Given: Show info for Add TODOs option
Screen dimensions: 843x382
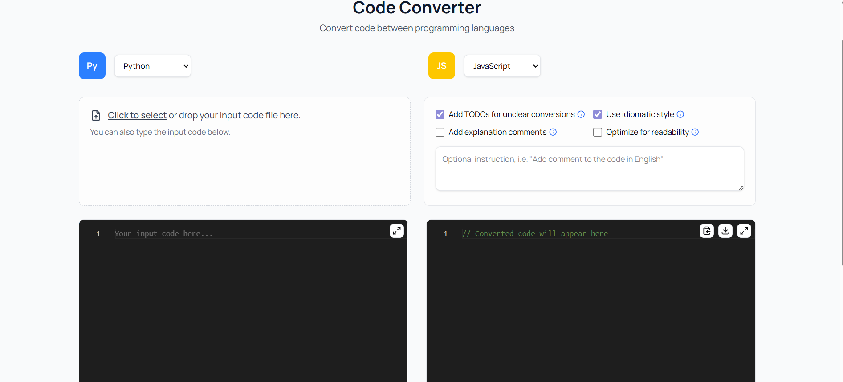Looking at the screenshot, I should [581, 114].
